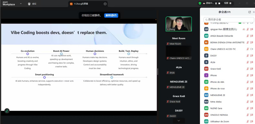Screen dimensions: 255x124
Task: Select Yi Zheng's video thumbnail
Action: (x=179, y=24)
